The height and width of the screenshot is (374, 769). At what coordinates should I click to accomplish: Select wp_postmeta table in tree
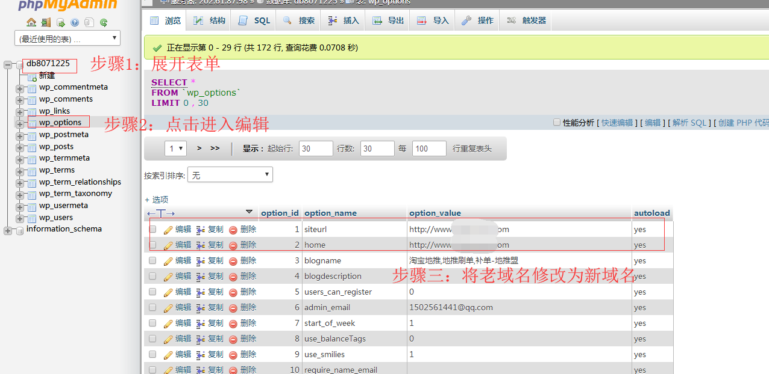tap(64, 135)
